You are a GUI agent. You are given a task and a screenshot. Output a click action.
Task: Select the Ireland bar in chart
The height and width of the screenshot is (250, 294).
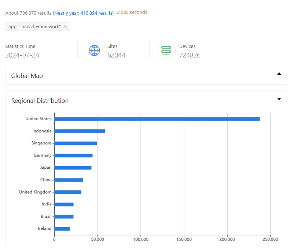pyautogui.click(x=62, y=229)
